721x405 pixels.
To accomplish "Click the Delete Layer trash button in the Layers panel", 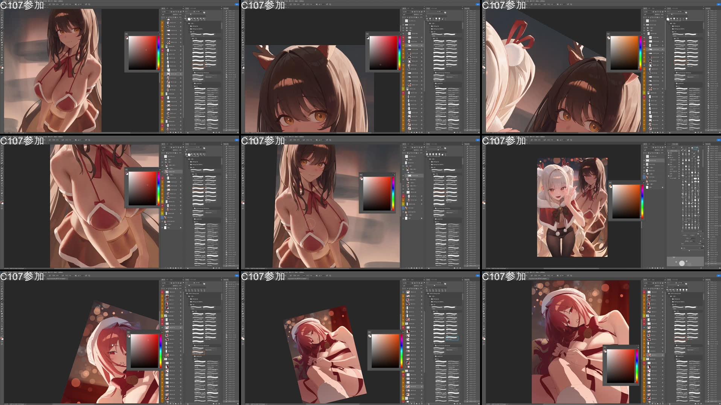I will point(181,132).
